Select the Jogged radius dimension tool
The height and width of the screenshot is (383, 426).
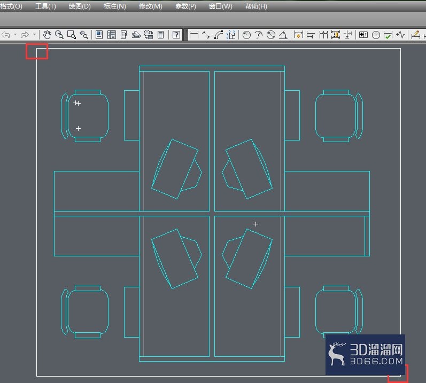coord(259,35)
